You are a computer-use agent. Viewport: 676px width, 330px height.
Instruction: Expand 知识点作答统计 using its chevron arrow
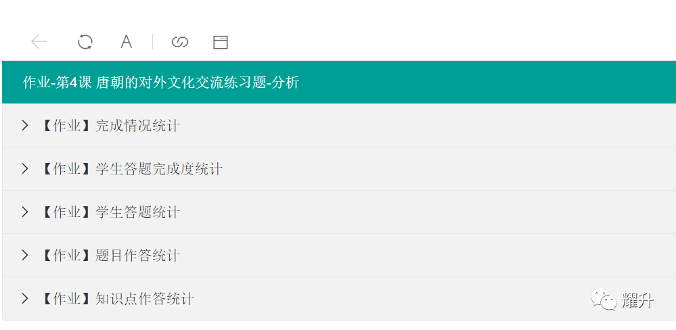[x=25, y=298]
